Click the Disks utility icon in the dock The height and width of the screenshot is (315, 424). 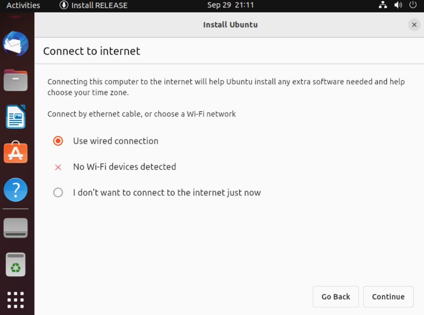pyautogui.click(x=16, y=228)
